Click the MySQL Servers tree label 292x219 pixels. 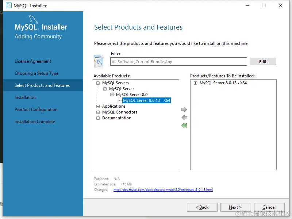point(115,83)
